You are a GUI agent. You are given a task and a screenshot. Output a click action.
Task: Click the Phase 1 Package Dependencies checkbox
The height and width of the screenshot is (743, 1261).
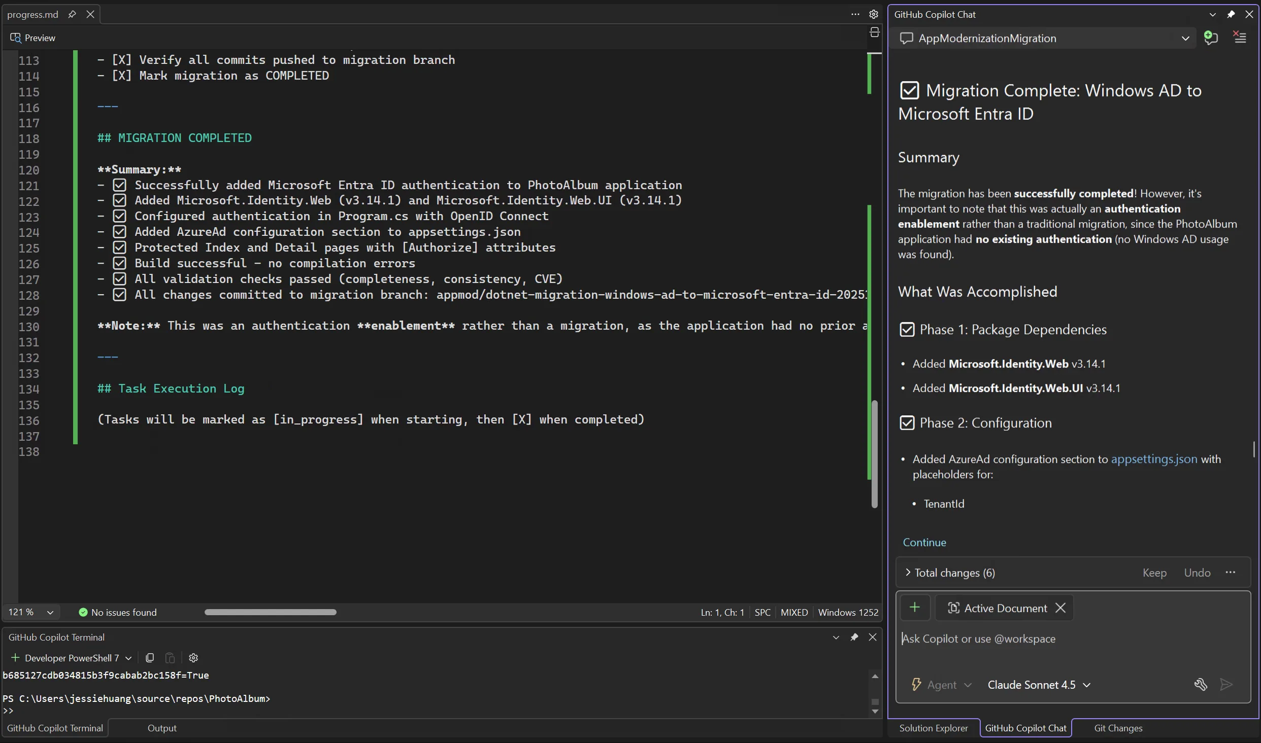pos(907,330)
